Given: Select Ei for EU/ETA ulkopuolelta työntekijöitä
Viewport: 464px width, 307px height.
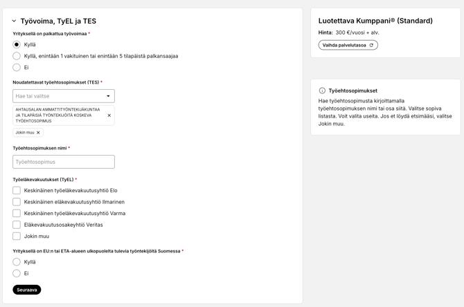Looking at the screenshot, I should coord(17,273).
